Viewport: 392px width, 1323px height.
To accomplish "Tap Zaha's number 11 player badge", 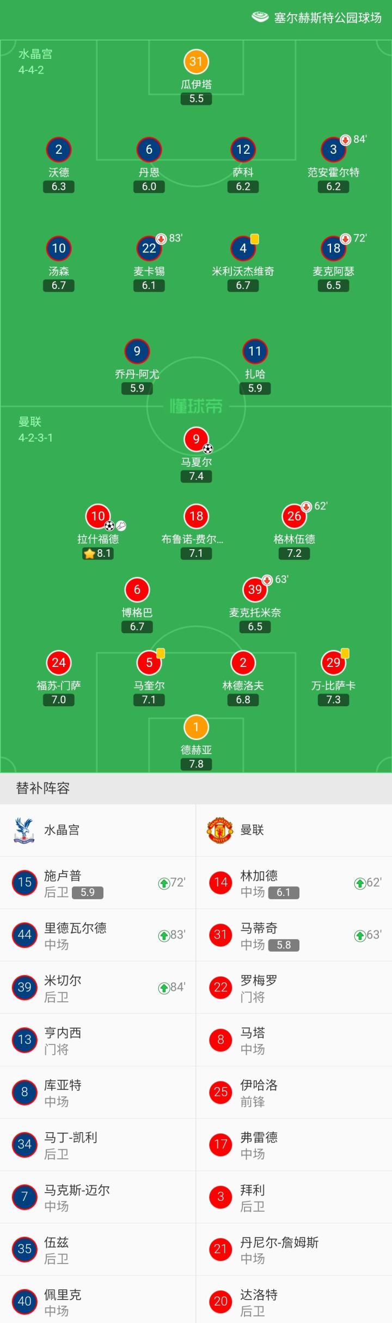I will tap(255, 351).
